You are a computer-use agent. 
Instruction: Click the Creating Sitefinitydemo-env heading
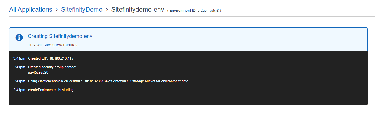[x=60, y=36]
